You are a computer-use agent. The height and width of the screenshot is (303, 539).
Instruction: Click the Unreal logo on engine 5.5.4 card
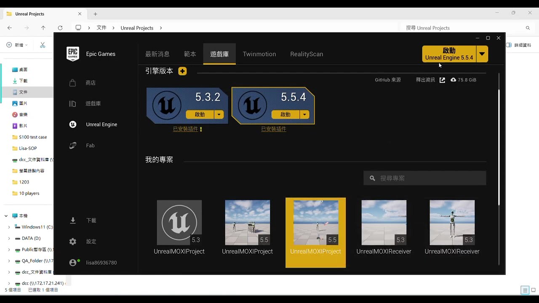(x=253, y=105)
